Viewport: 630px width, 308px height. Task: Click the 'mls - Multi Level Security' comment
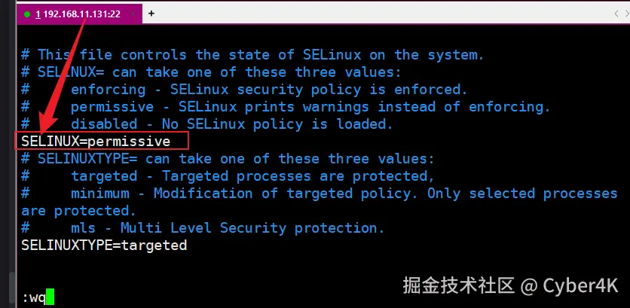click(228, 228)
